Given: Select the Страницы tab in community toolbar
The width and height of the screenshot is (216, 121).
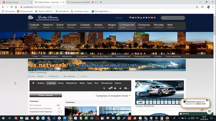Looking at the screenshot, I should (x=51, y=83).
